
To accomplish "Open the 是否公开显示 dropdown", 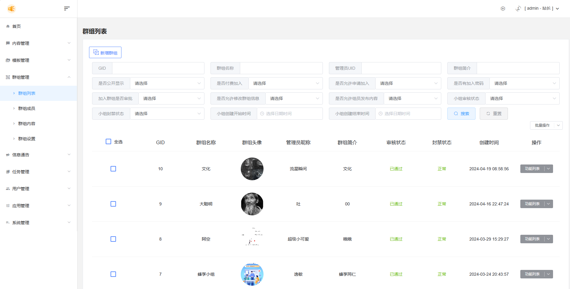I will [167, 83].
